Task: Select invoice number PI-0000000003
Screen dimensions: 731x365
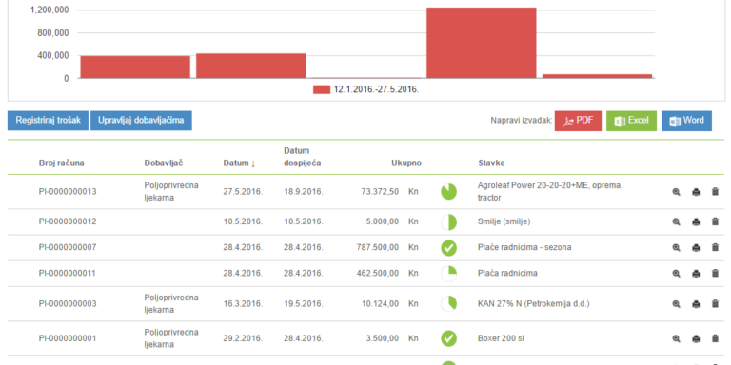Action: coord(68,303)
